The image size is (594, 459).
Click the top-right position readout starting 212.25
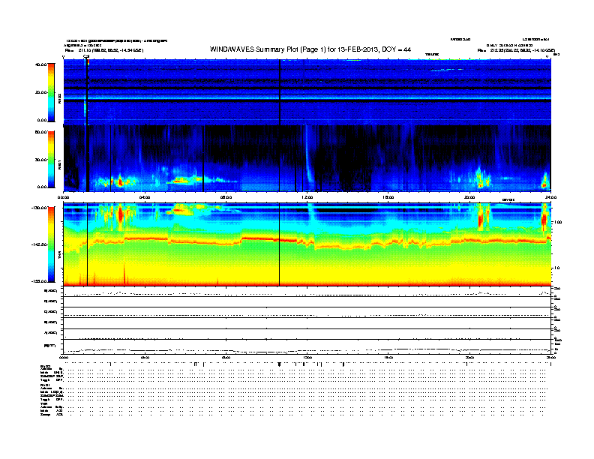[x=523, y=50]
